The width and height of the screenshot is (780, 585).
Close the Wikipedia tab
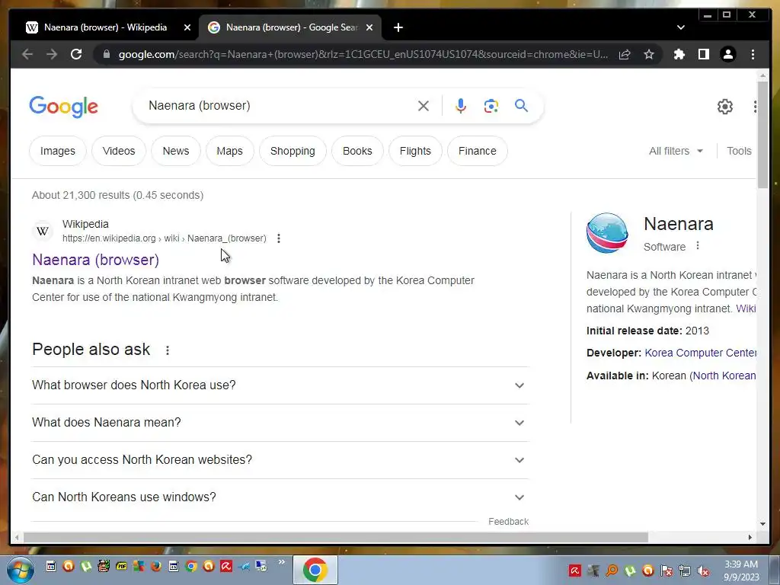[x=187, y=27]
